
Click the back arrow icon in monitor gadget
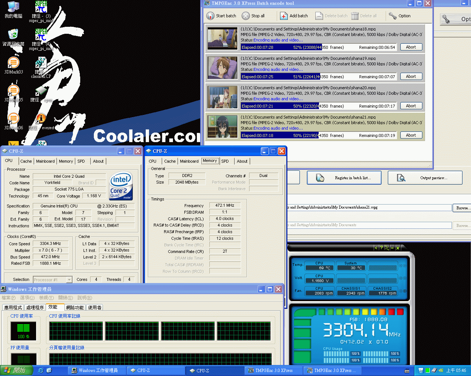(376, 248)
